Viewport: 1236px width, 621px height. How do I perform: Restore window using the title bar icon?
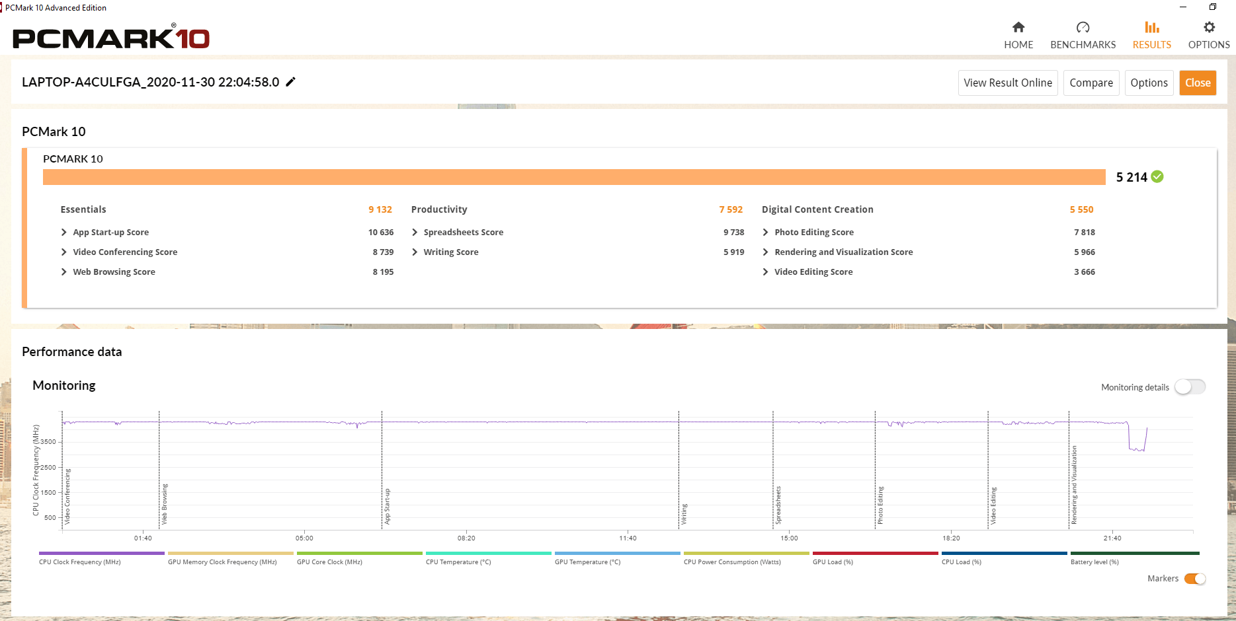pyautogui.click(x=1212, y=7)
